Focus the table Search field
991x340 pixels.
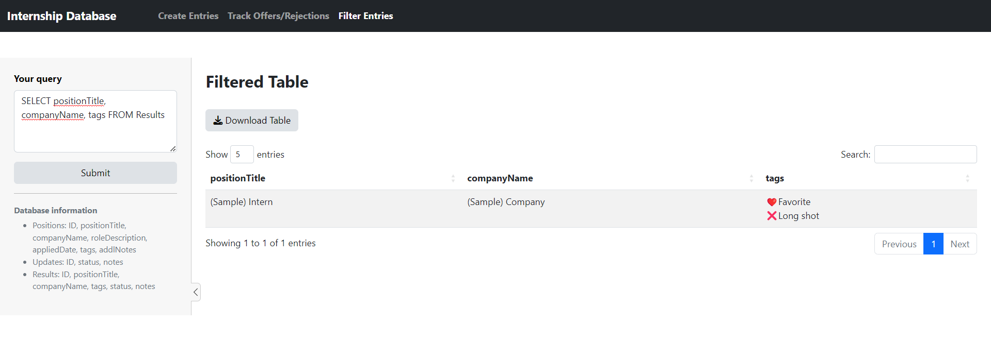tap(925, 155)
